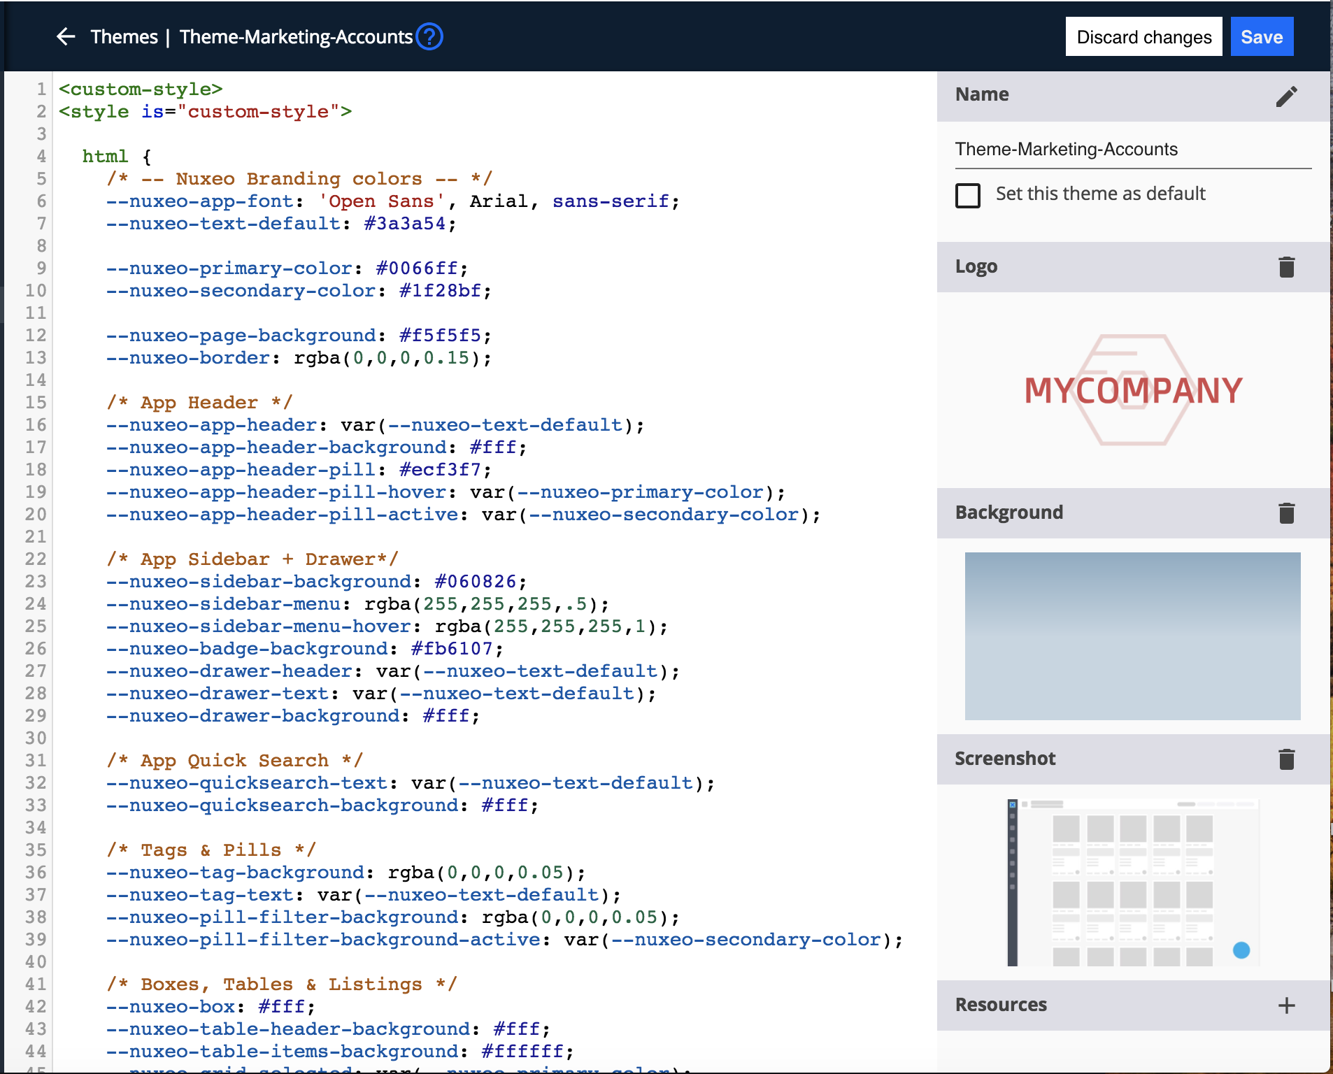Screen dimensions: 1333x1074
Task: Click the '--nuxeo-quicksearch-text' line
Action: (411, 783)
